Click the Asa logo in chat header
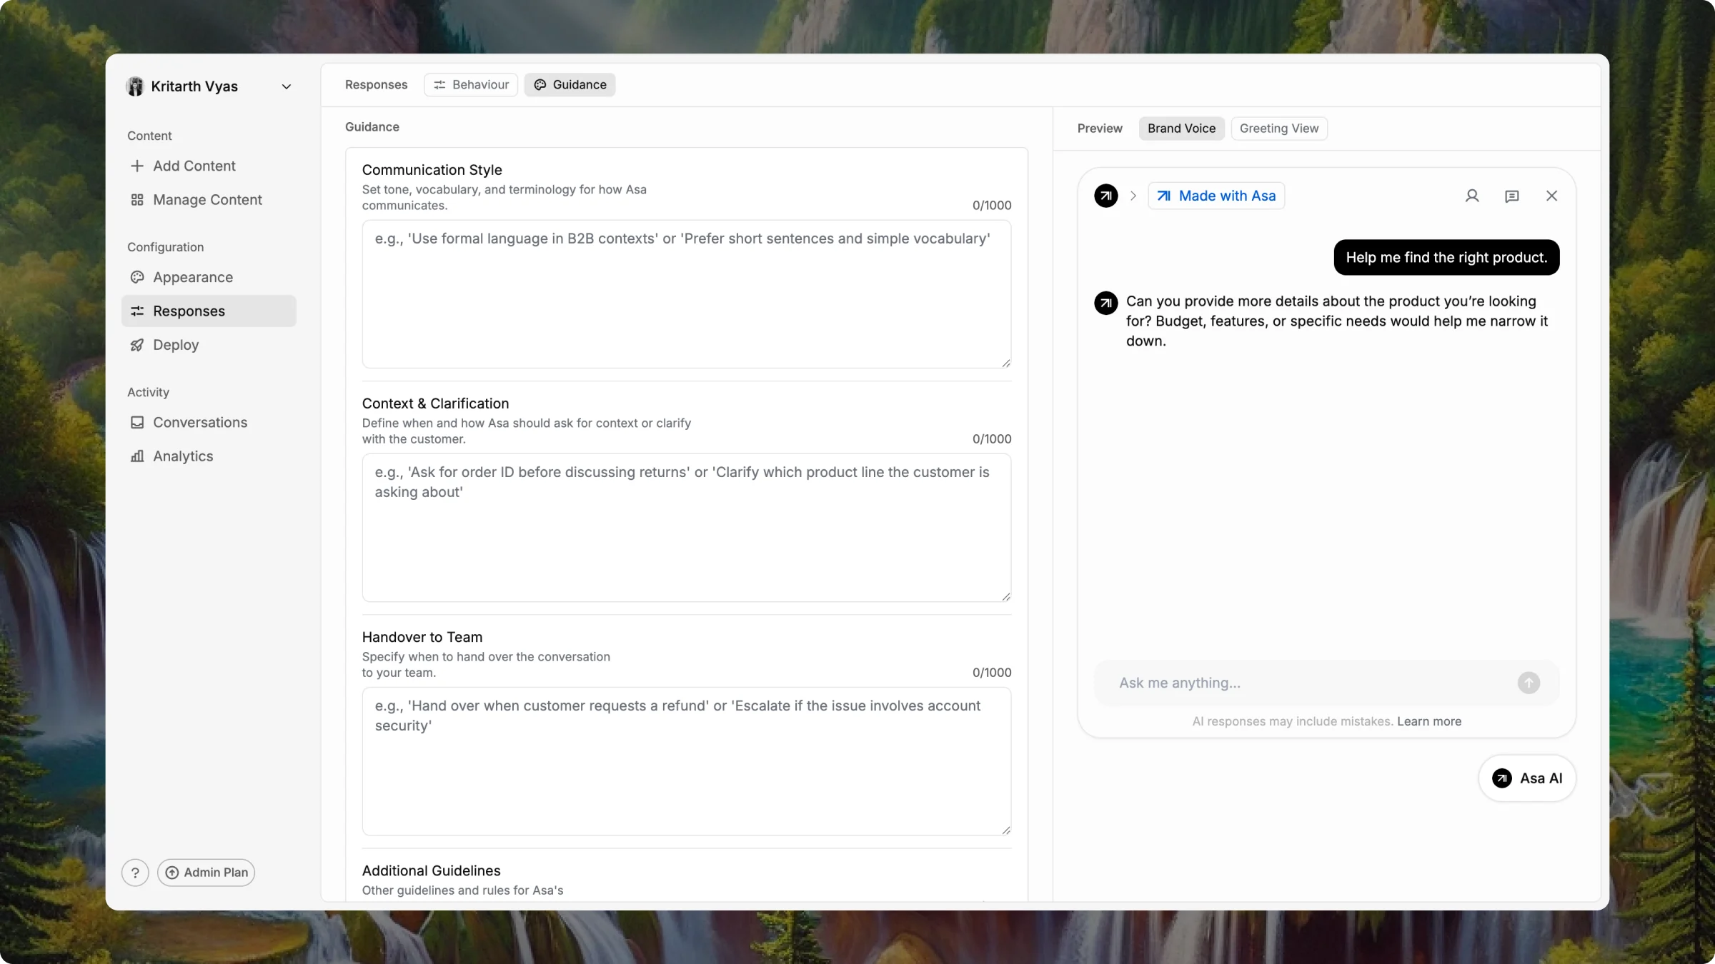Viewport: 1715px width, 964px height. [1106, 196]
